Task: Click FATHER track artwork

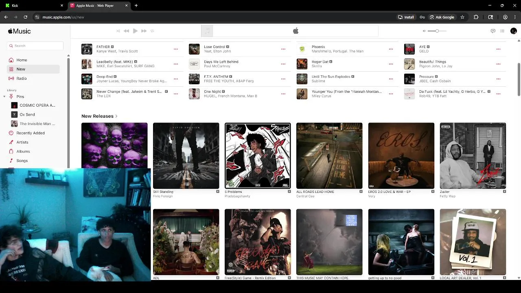Action: click(x=87, y=49)
